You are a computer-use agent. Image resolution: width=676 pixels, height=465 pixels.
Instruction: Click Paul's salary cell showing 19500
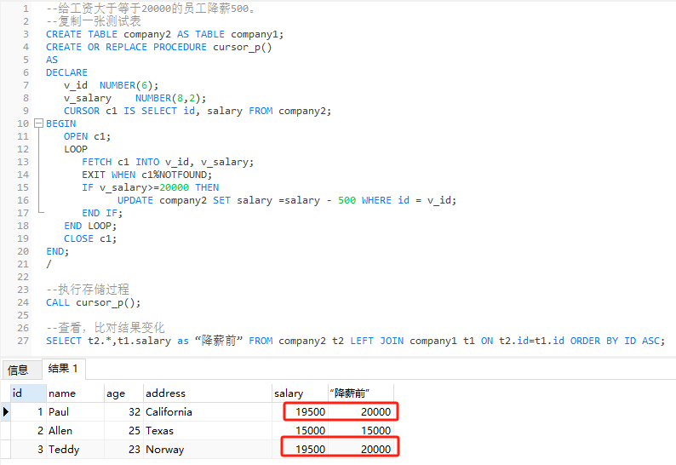coord(300,411)
